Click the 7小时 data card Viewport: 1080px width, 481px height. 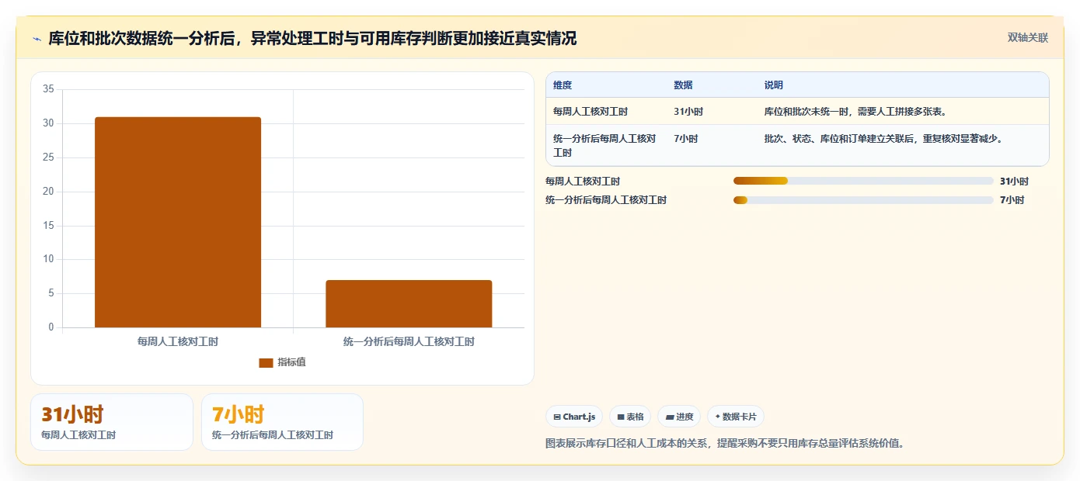point(282,422)
